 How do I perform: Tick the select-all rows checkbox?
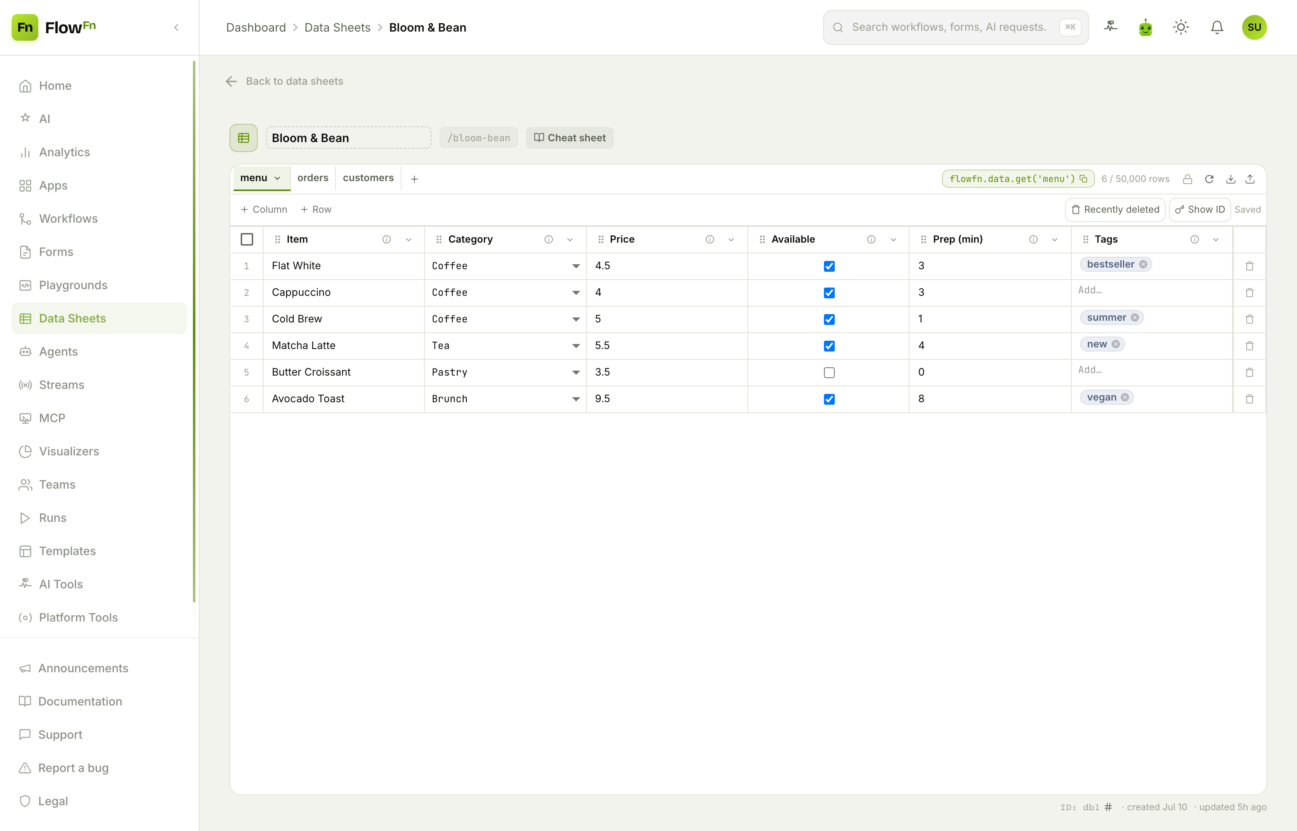247,240
